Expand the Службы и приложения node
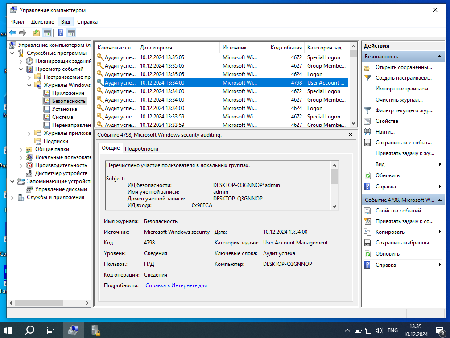The height and width of the screenshot is (338, 450). pos(12,198)
